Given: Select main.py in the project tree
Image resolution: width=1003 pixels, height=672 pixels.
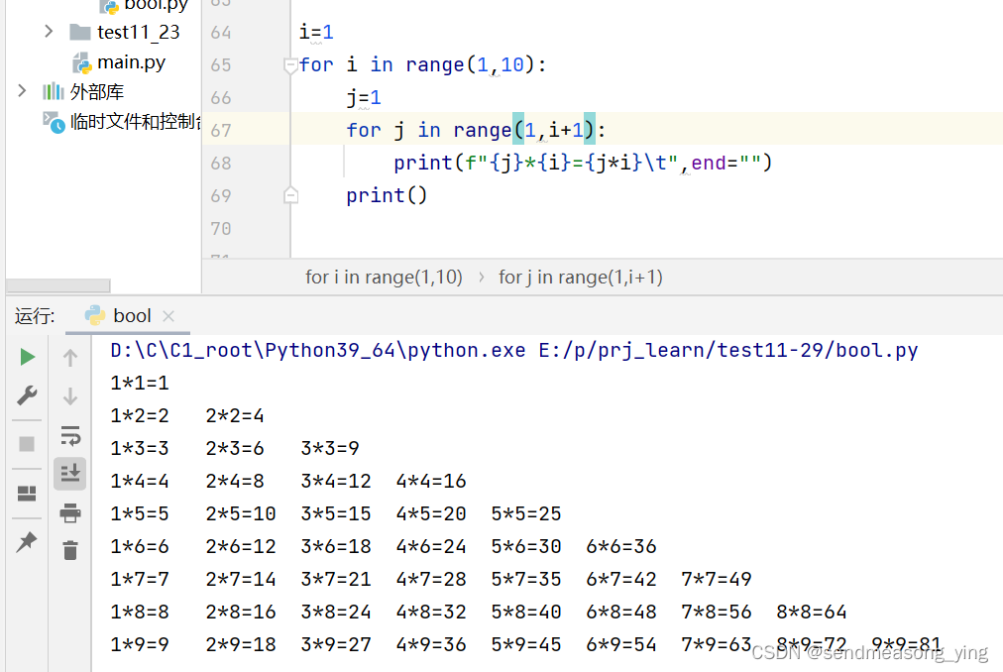Looking at the screenshot, I should coord(129,61).
